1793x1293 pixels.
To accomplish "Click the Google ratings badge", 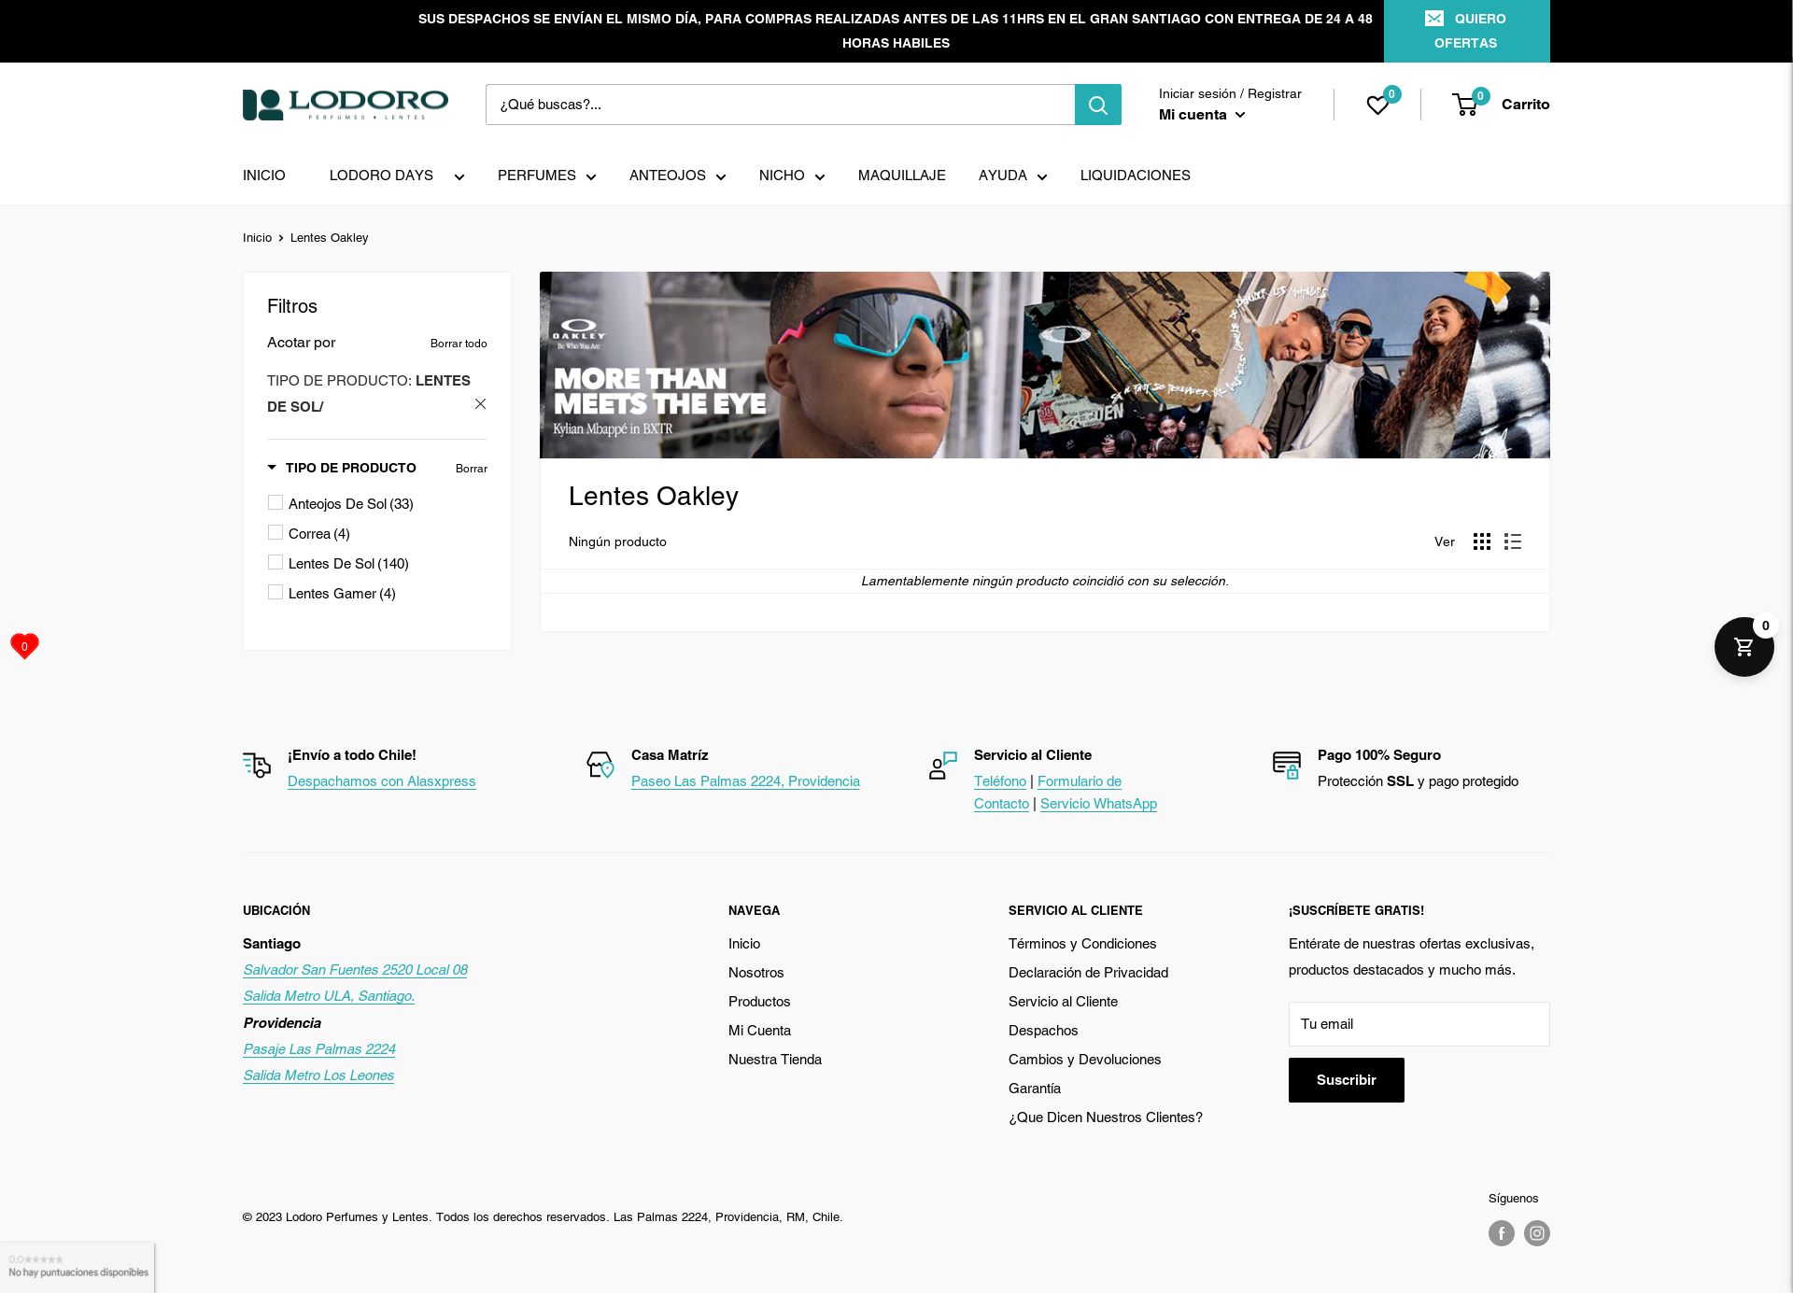I will coord(78,1267).
